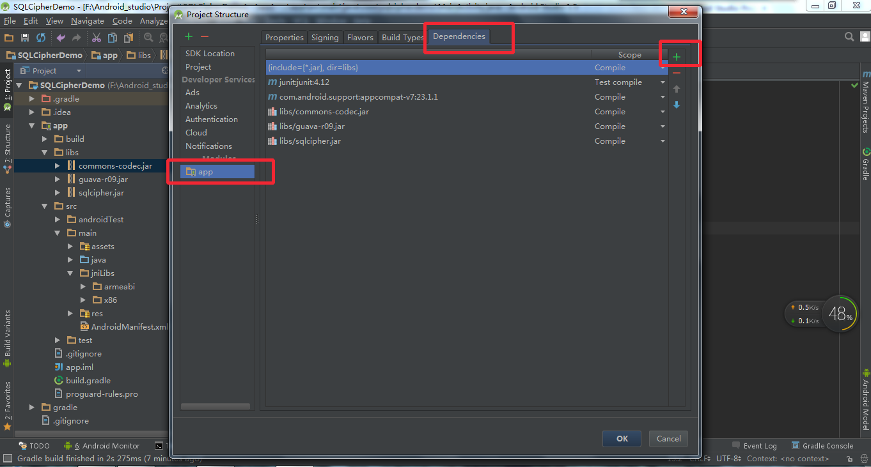The height and width of the screenshot is (467, 871).
Task: Open Build Variants tool window
Action: [7, 339]
